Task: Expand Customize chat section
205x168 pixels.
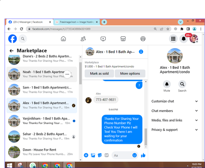Action: tap(175, 101)
